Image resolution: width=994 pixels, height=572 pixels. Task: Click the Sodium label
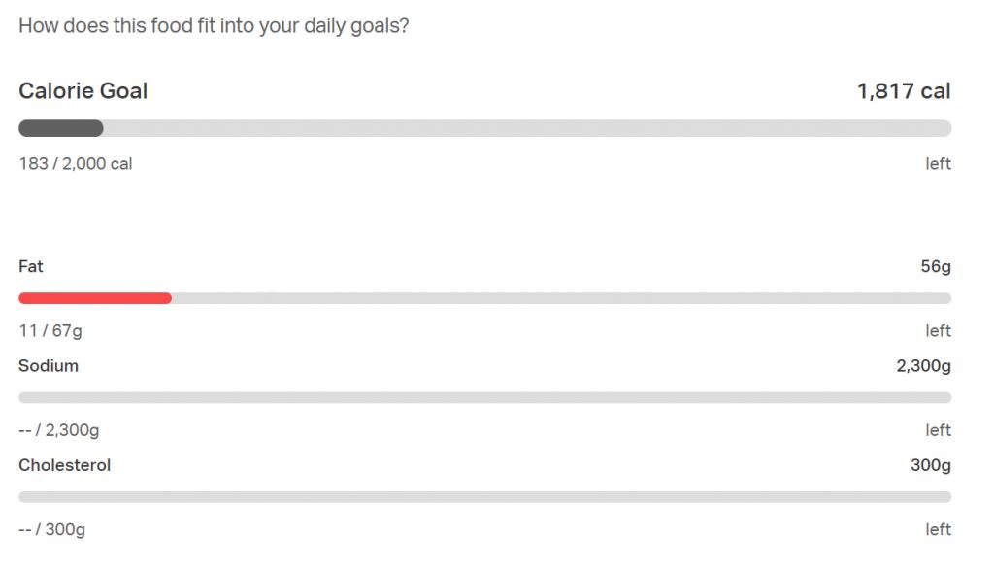point(49,366)
